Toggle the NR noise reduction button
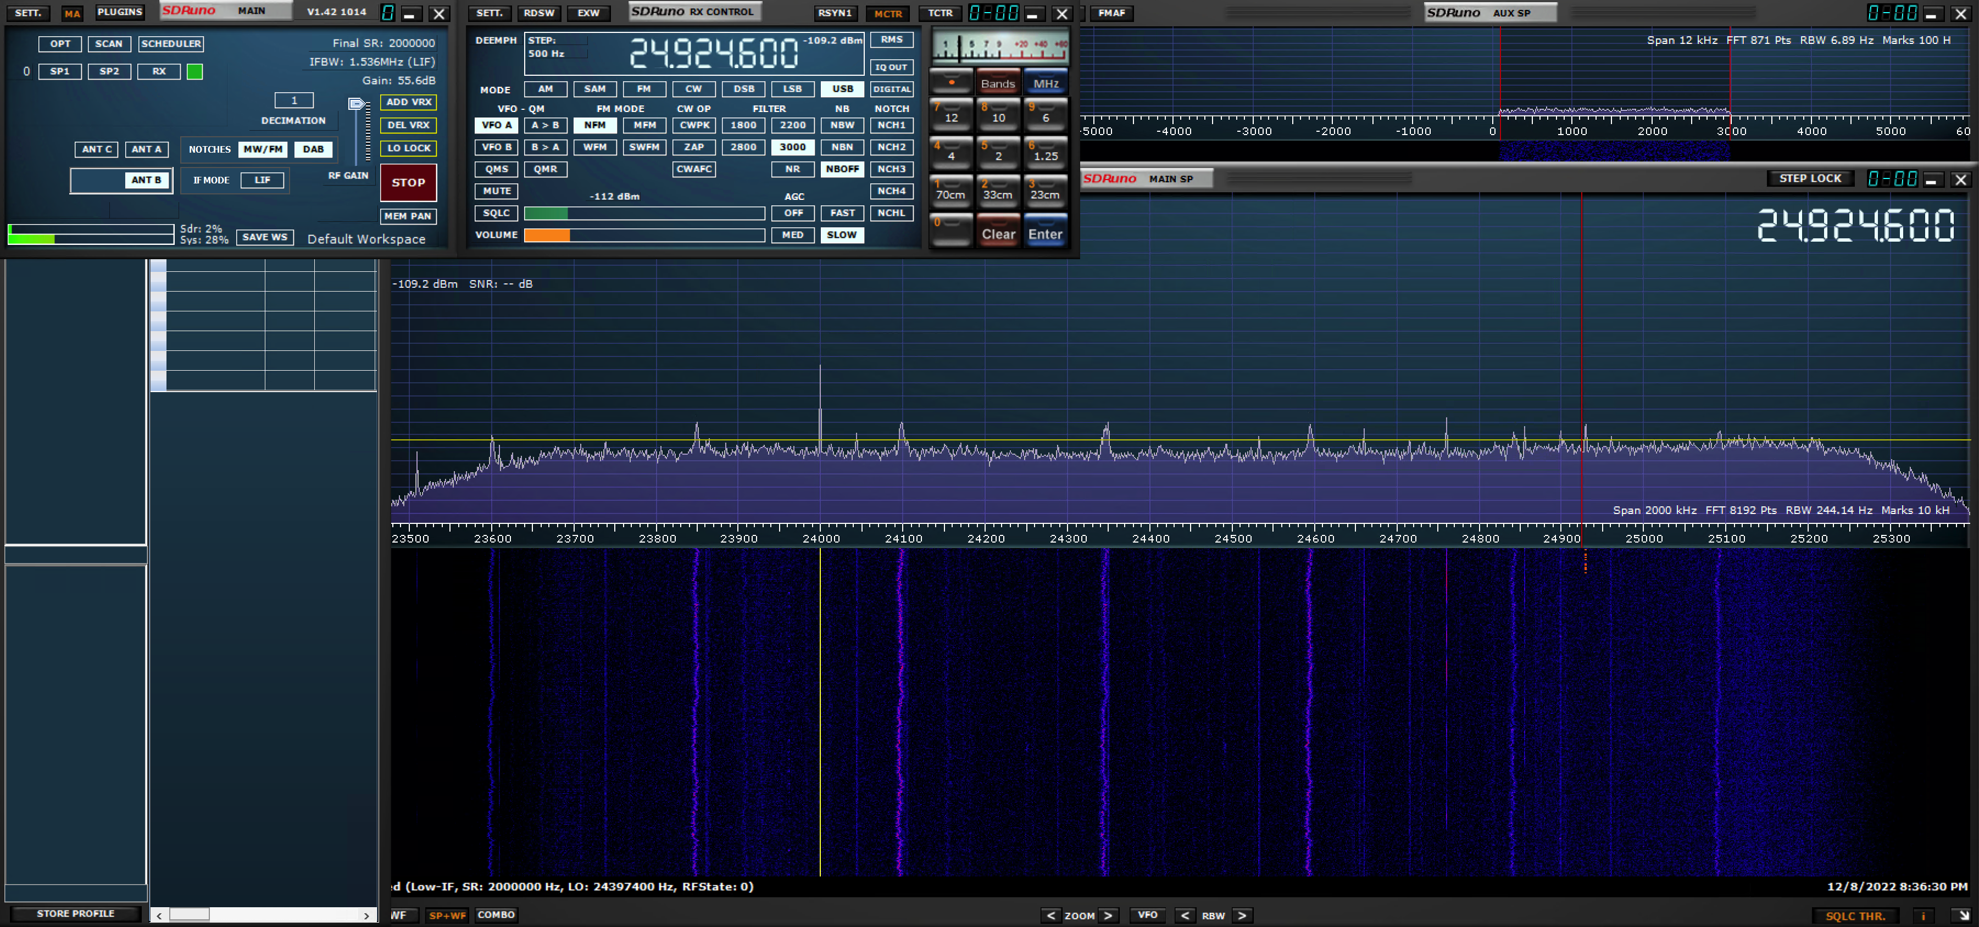This screenshot has height=927, width=1979. coord(792,169)
